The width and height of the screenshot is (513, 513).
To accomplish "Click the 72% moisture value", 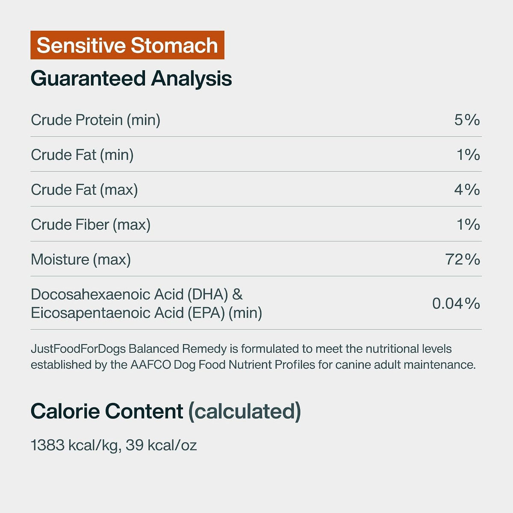I will (463, 259).
